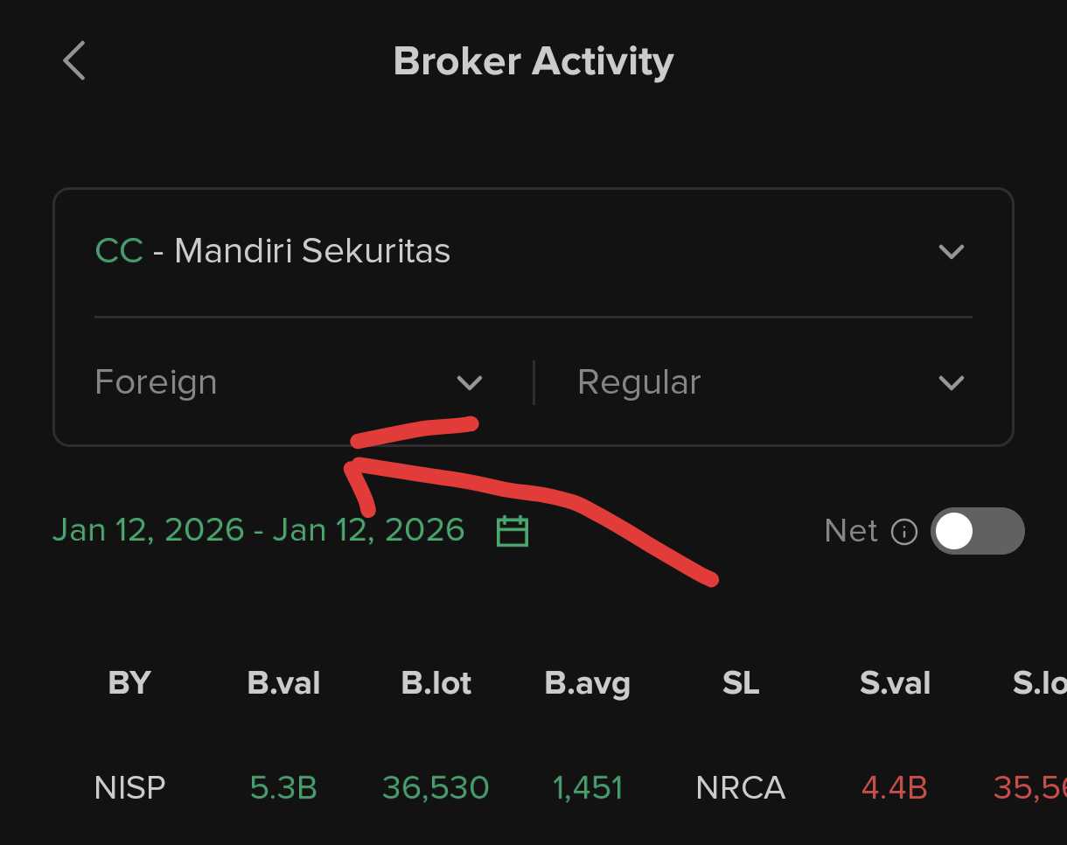
Task: Tap the back arrow icon
Action: (x=74, y=61)
